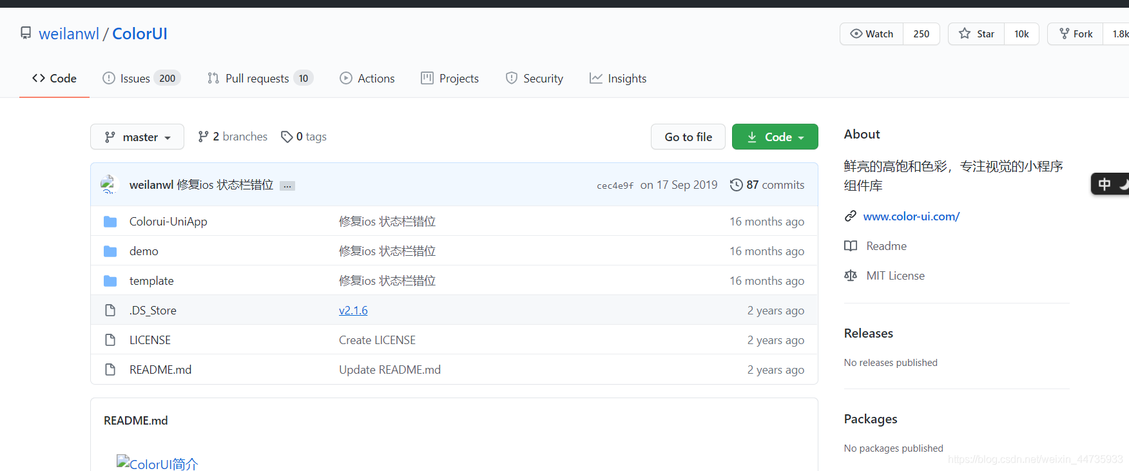Screen dimensions: 1129x471
Task: Open commit message in template row
Action: tap(387, 281)
